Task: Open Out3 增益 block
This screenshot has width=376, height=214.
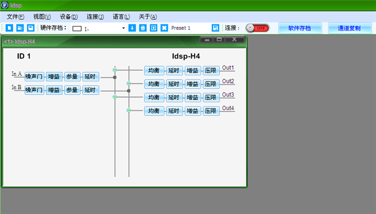Action: (x=193, y=97)
